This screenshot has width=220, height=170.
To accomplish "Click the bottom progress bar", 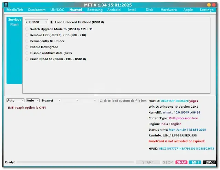I will [x=75, y=162].
